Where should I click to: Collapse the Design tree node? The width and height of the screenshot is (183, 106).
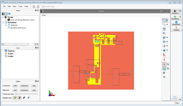coord(3,17)
